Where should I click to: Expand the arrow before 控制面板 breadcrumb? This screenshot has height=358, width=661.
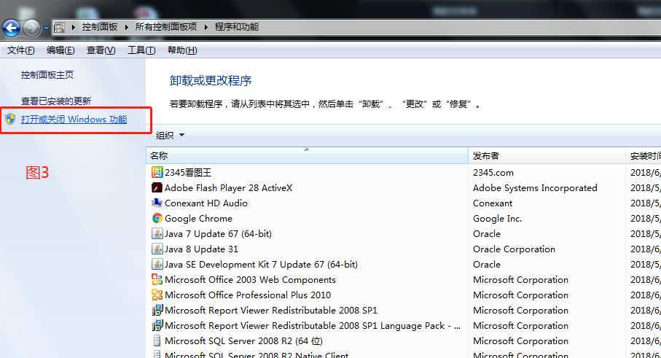(74, 28)
